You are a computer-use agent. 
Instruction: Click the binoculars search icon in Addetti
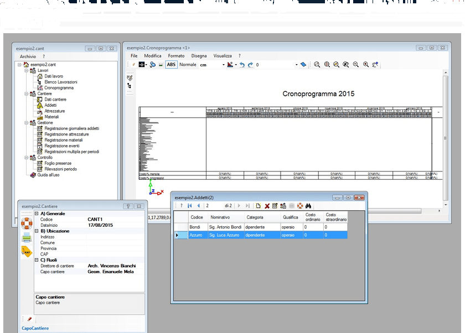tap(309, 206)
